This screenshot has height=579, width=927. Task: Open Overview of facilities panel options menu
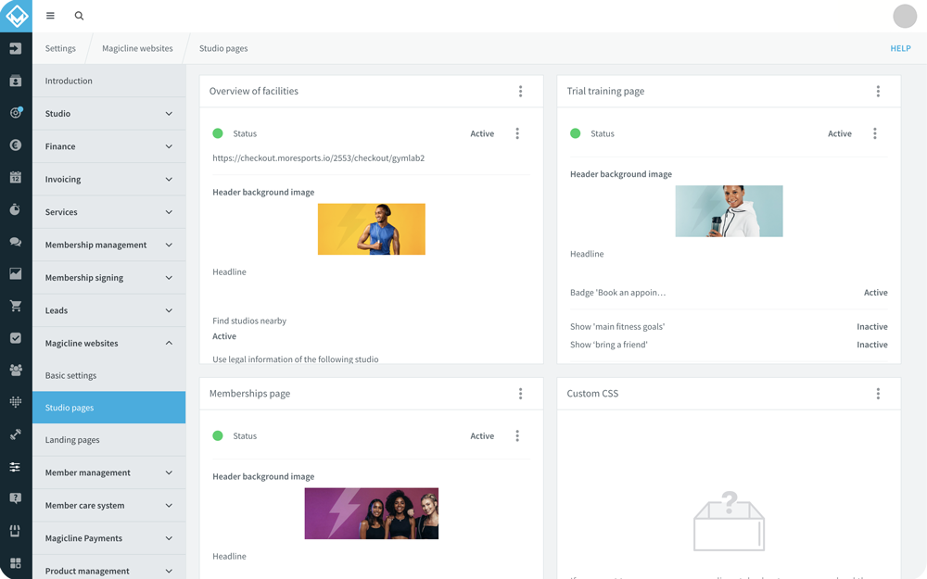pyautogui.click(x=520, y=92)
